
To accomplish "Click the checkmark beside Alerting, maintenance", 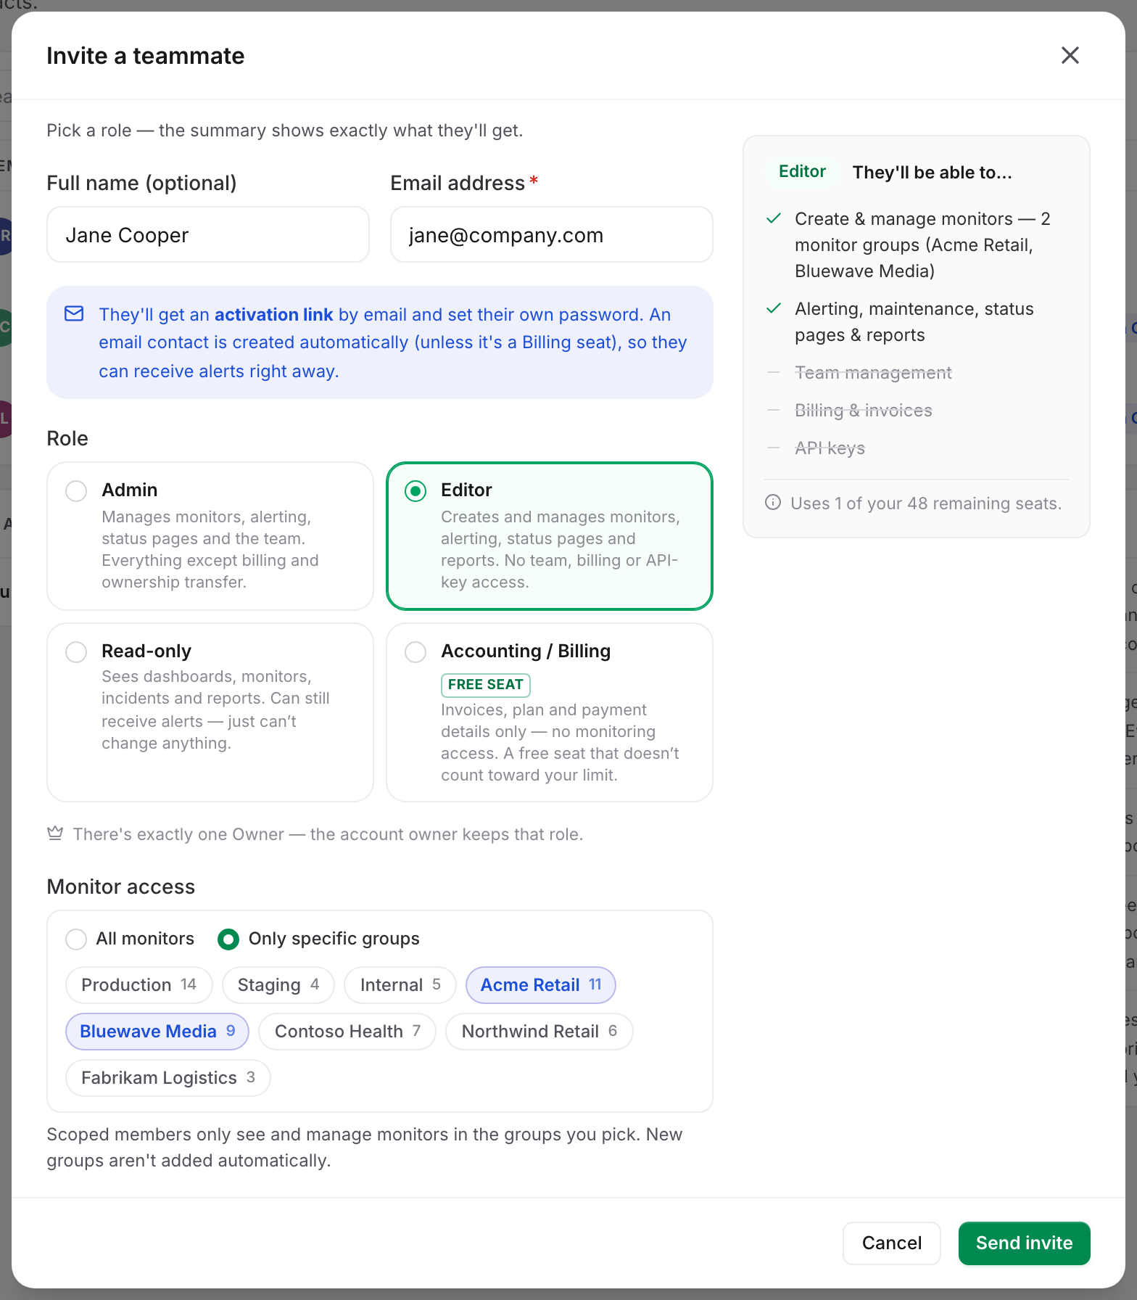I will click(774, 308).
